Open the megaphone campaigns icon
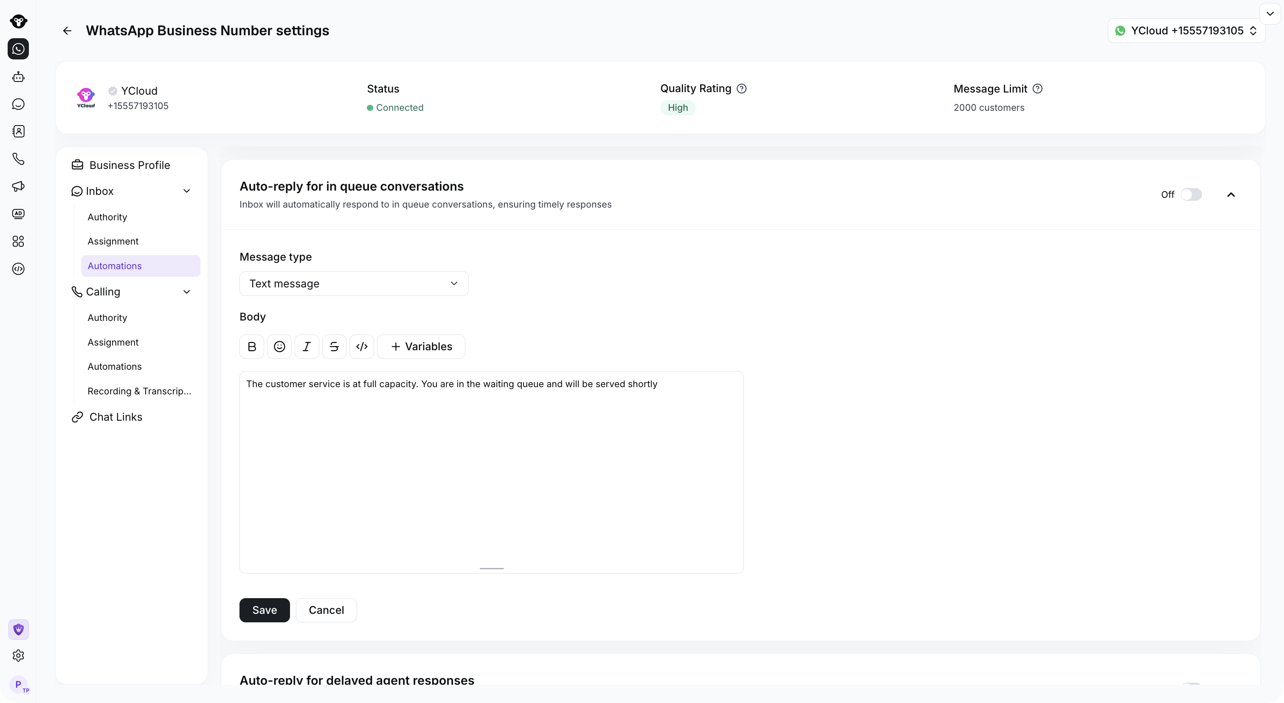 coord(18,186)
